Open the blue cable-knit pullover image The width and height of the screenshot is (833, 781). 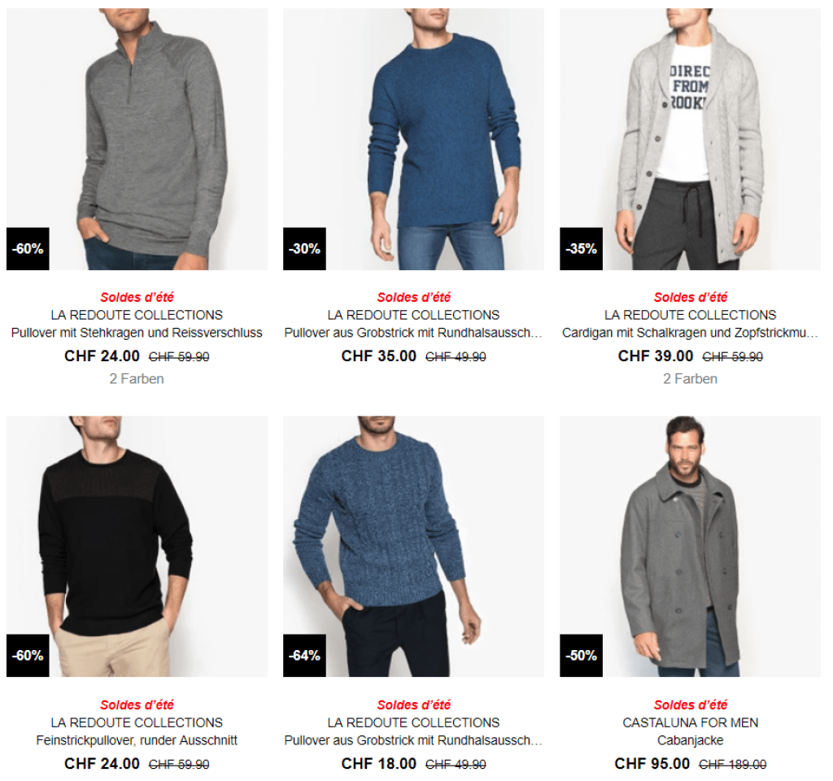[x=413, y=546]
